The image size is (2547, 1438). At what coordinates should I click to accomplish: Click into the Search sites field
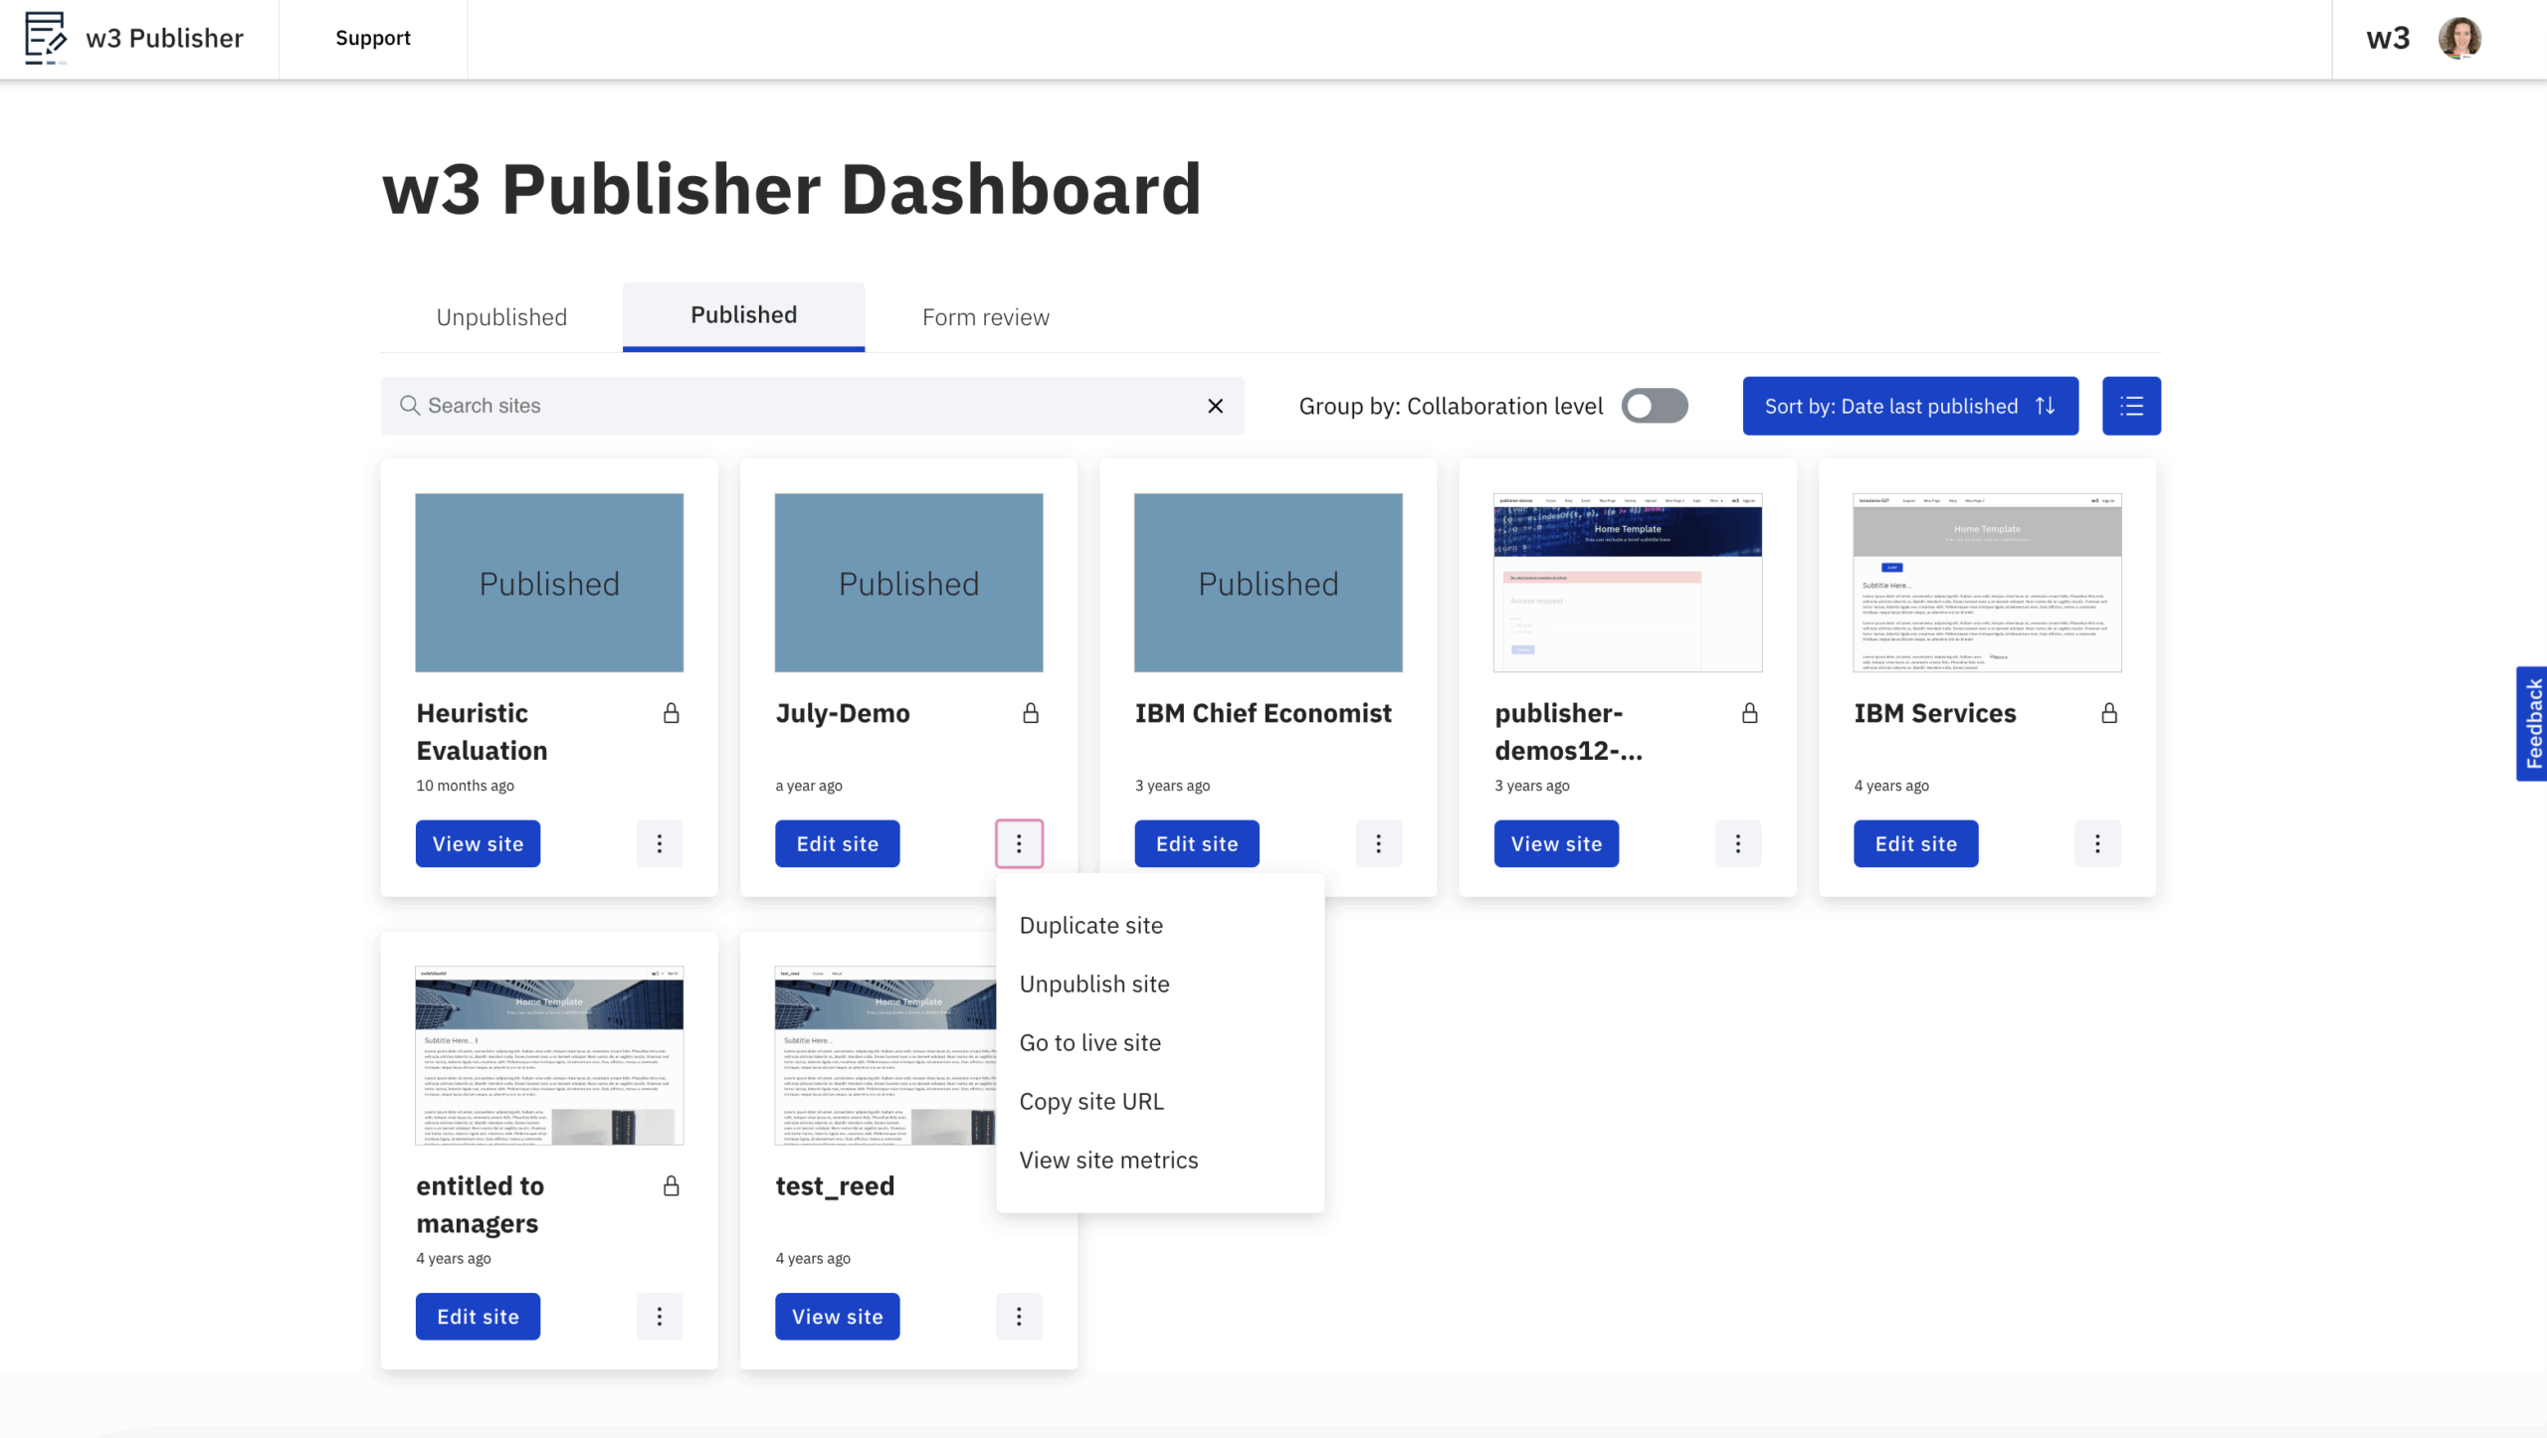(812, 406)
